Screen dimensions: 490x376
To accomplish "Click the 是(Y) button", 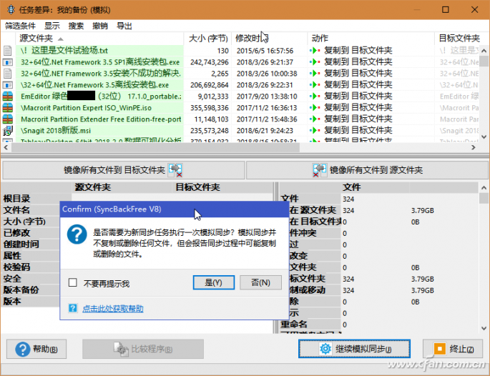I will click(213, 282).
